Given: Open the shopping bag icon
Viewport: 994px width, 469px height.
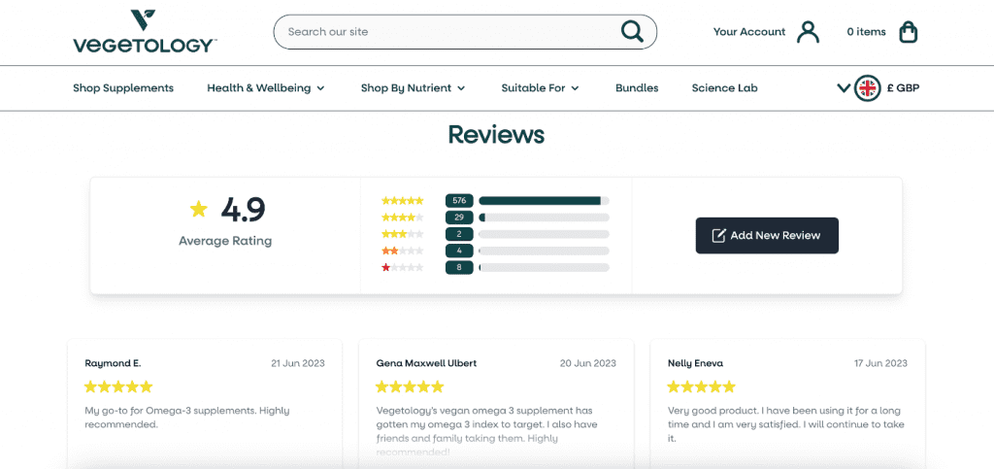Looking at the screenshot, I should 908,32.
